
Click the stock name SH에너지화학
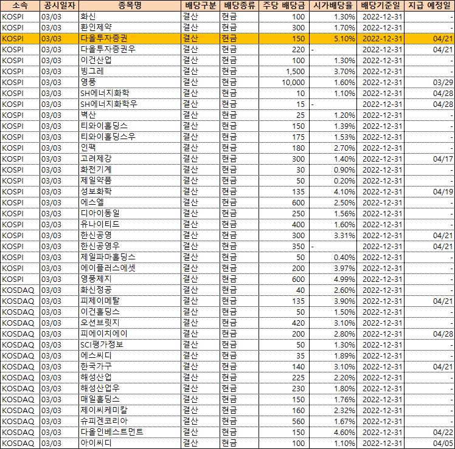pos(105,93)
